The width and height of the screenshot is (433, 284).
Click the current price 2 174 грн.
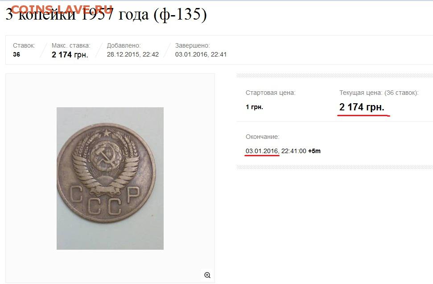click(x=362, y=107)
